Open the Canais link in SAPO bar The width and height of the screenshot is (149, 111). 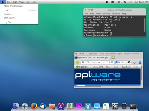point(116,67)
